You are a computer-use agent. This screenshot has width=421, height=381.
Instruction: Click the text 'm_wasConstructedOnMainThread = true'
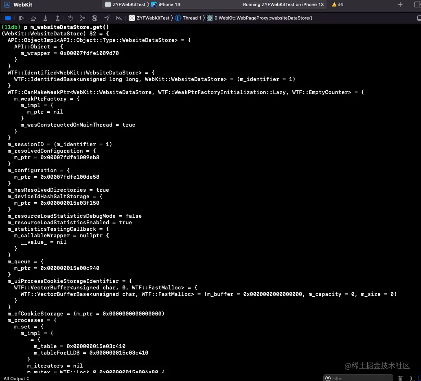point(78,125)
